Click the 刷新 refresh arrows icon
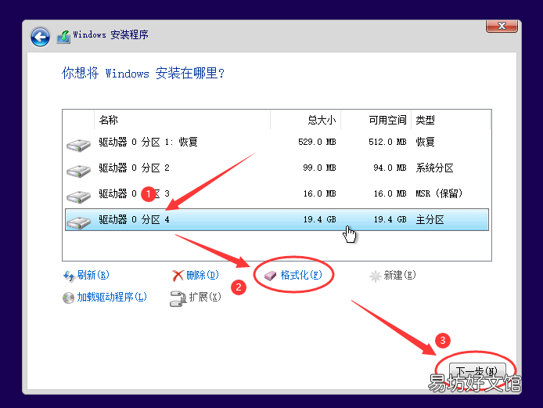 (x=69, y=276)
